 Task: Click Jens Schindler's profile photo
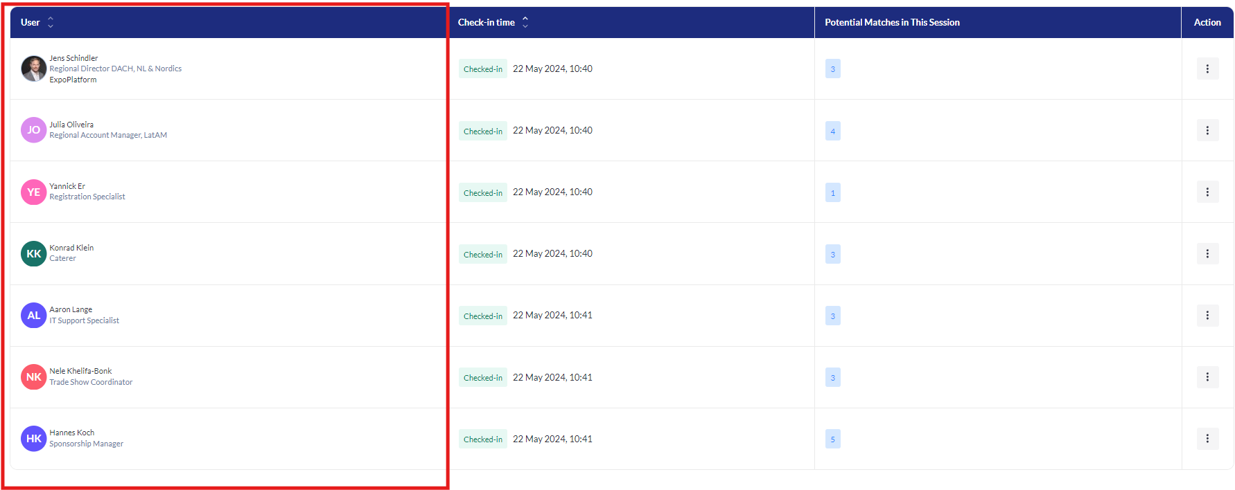(33, 69)
